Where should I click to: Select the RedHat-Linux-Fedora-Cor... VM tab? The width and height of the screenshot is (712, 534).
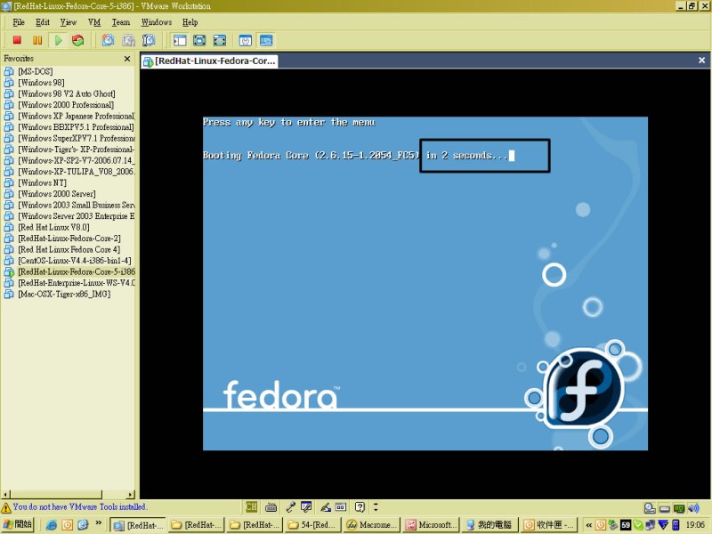[x=209, y=61]
